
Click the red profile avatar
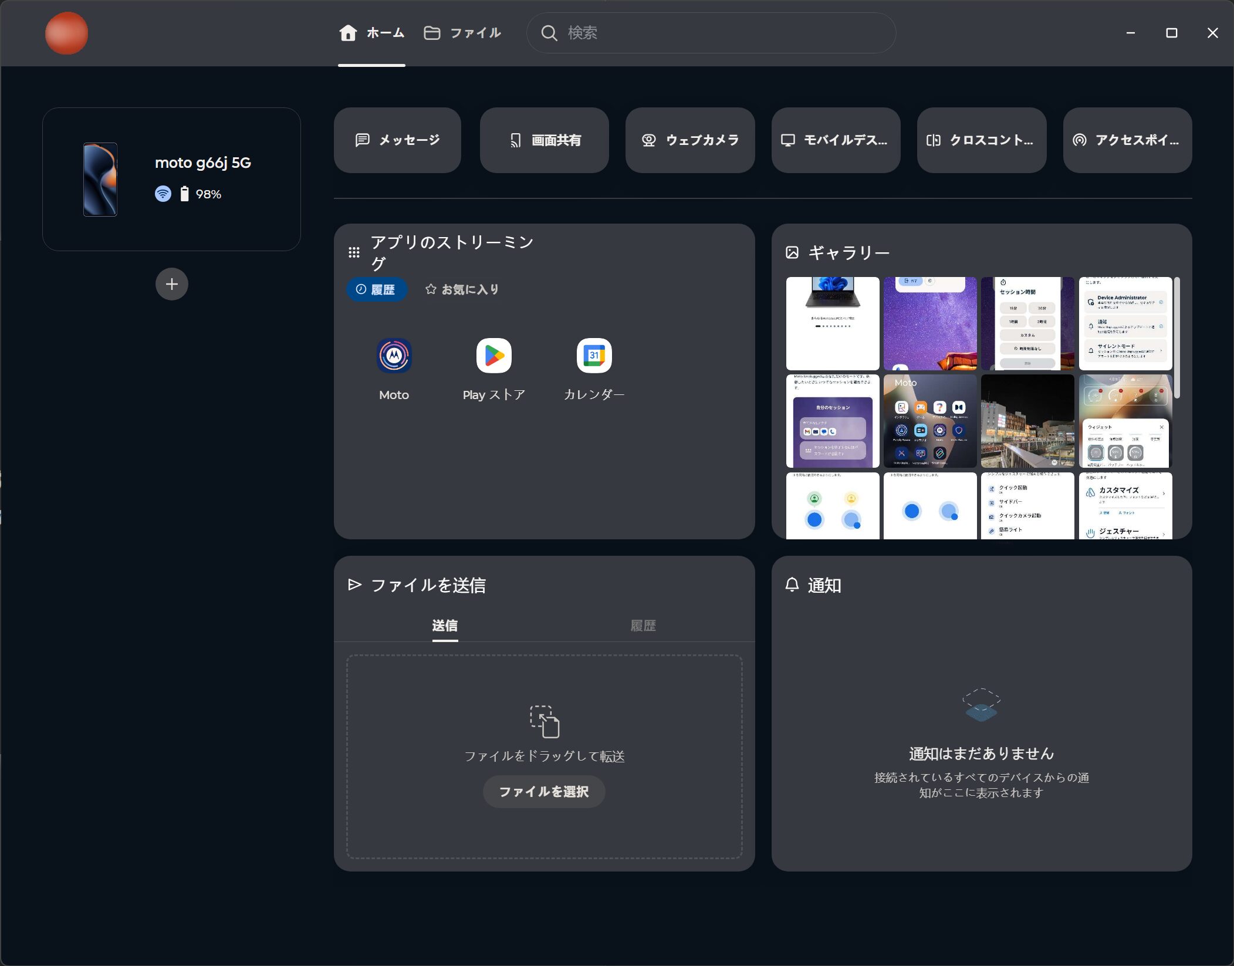point(66,33)
